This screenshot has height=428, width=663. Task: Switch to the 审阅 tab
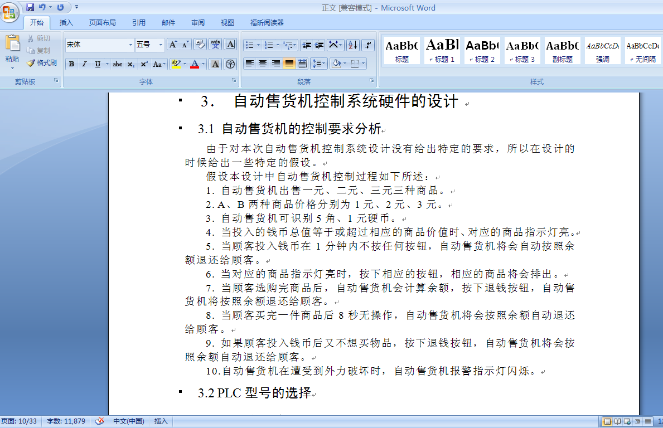pyautogui.click(x=198, y=23)
